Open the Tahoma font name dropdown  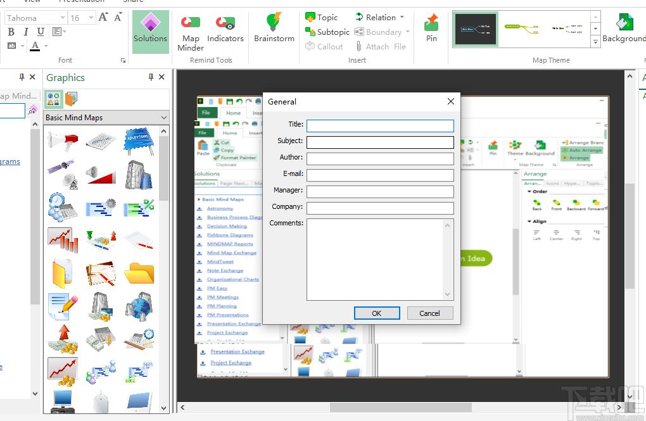pyautogui.click(x=63, y=18)
